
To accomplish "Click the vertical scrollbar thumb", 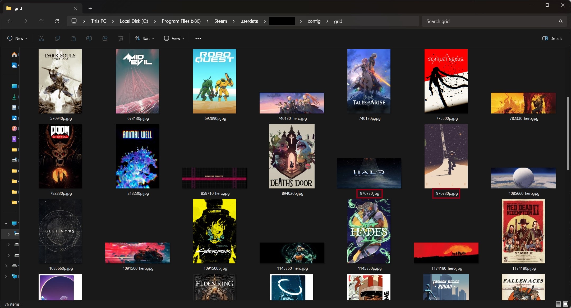I will pos(568,134).
